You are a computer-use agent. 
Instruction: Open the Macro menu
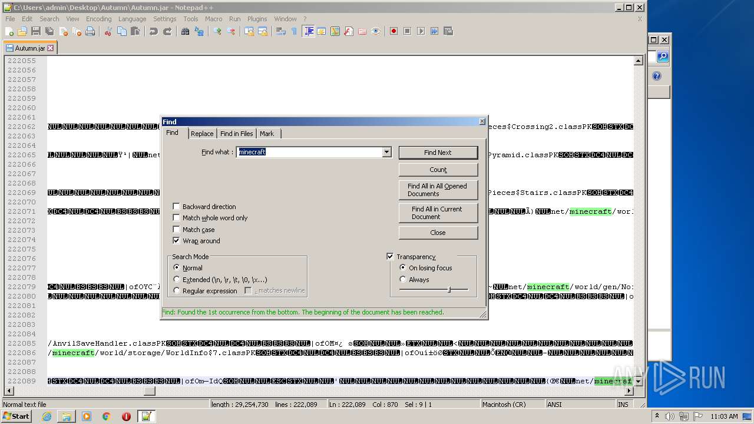pyautogui.click(x=213, y=19)
